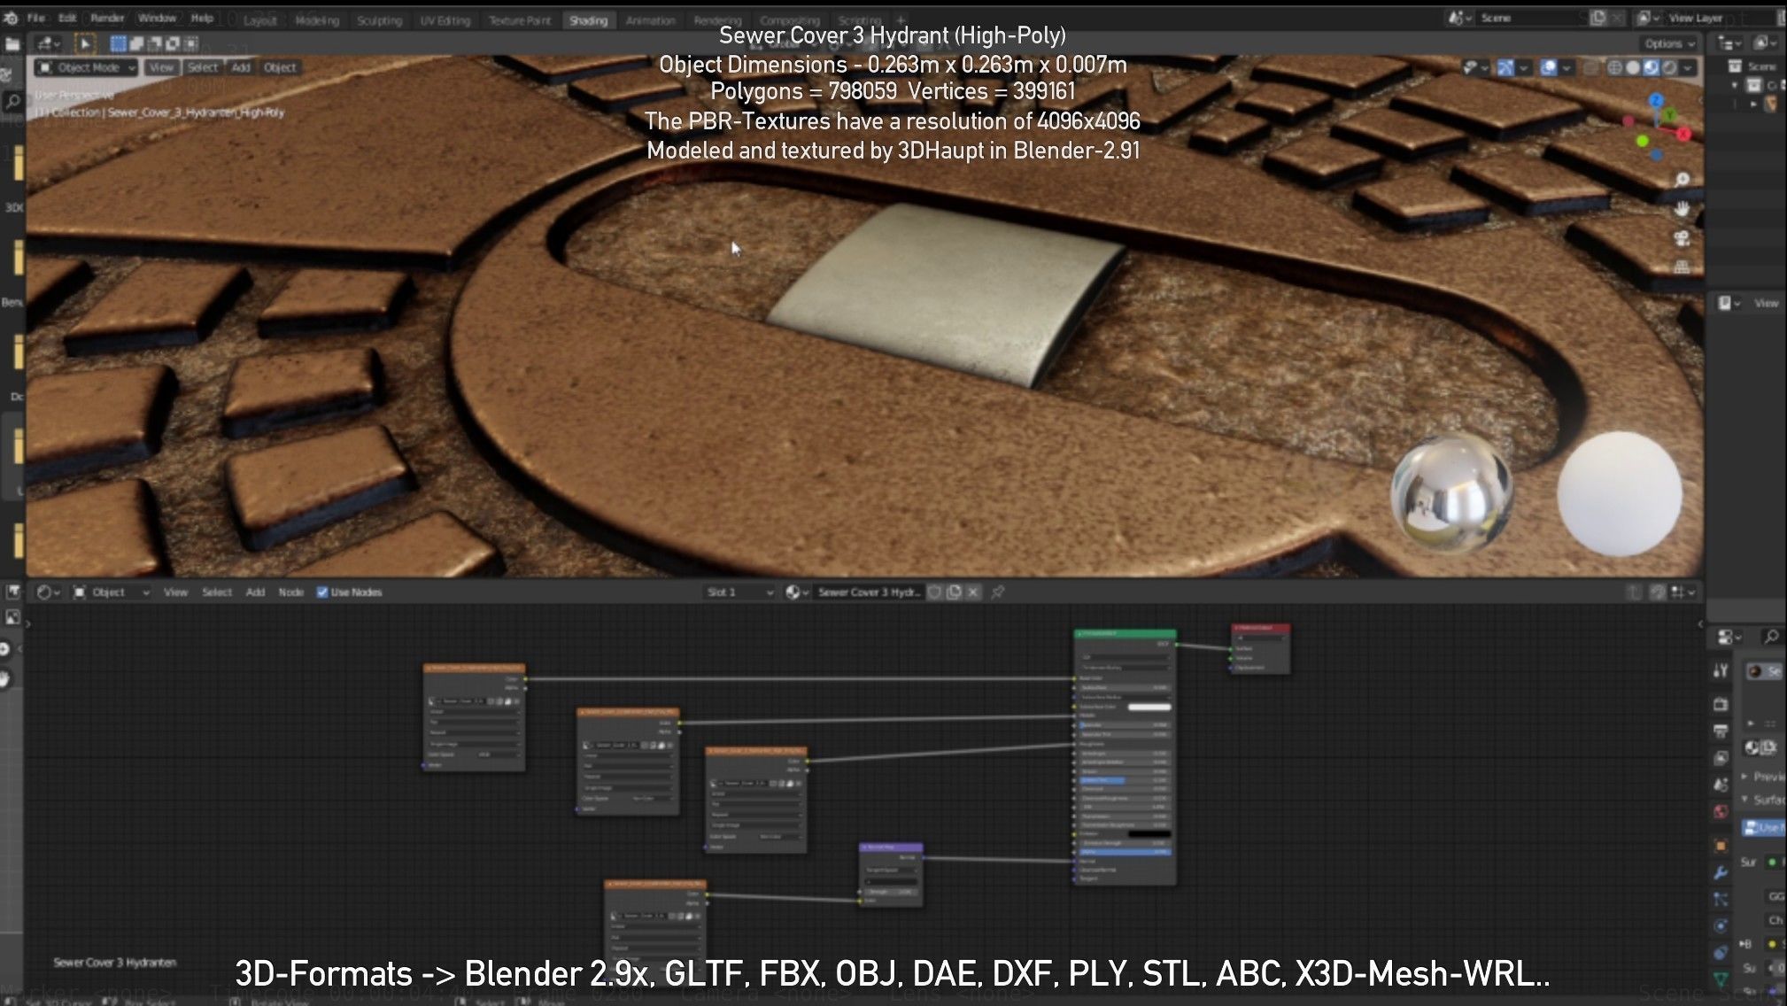Click the View Layer name field
This screenshot has height=1006, width=1787.
pos(1718,18)
